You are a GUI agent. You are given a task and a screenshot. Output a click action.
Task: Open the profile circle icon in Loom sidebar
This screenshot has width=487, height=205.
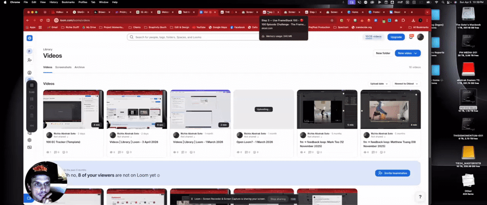29,73
